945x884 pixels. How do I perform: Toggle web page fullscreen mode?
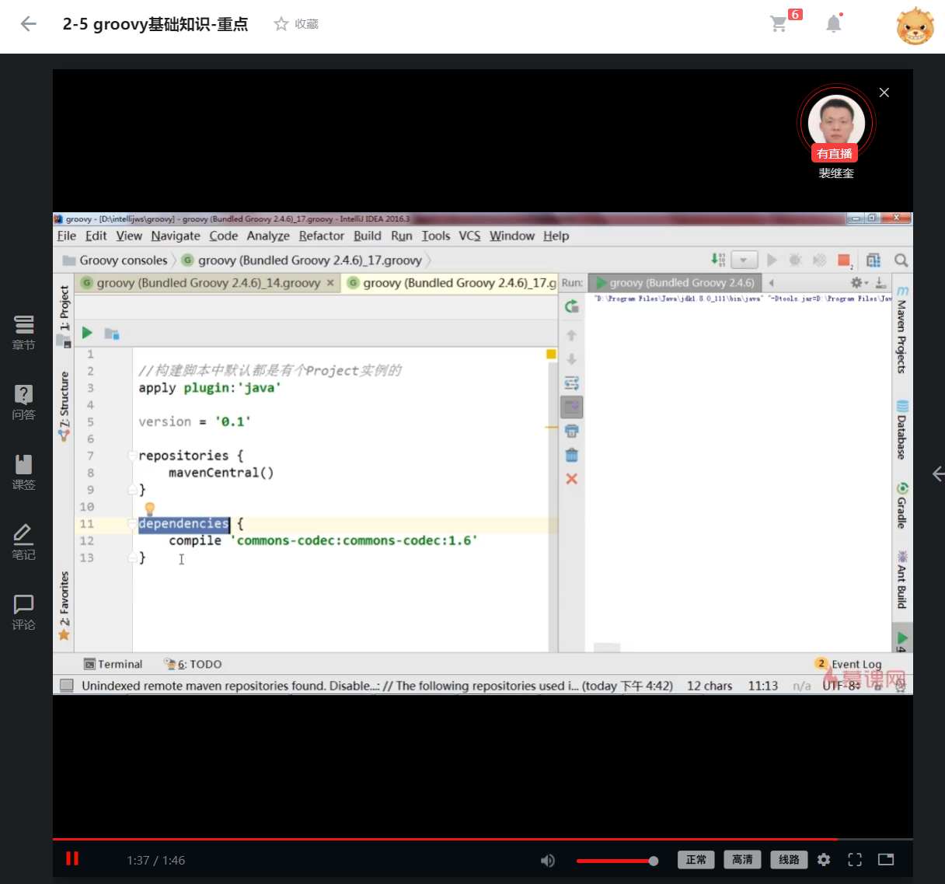click(x=886, y=859)
